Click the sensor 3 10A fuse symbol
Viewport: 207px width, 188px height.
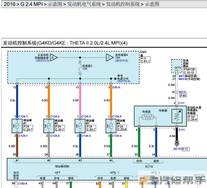(80, 68)
